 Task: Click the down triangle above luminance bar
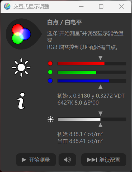(100, 113)
